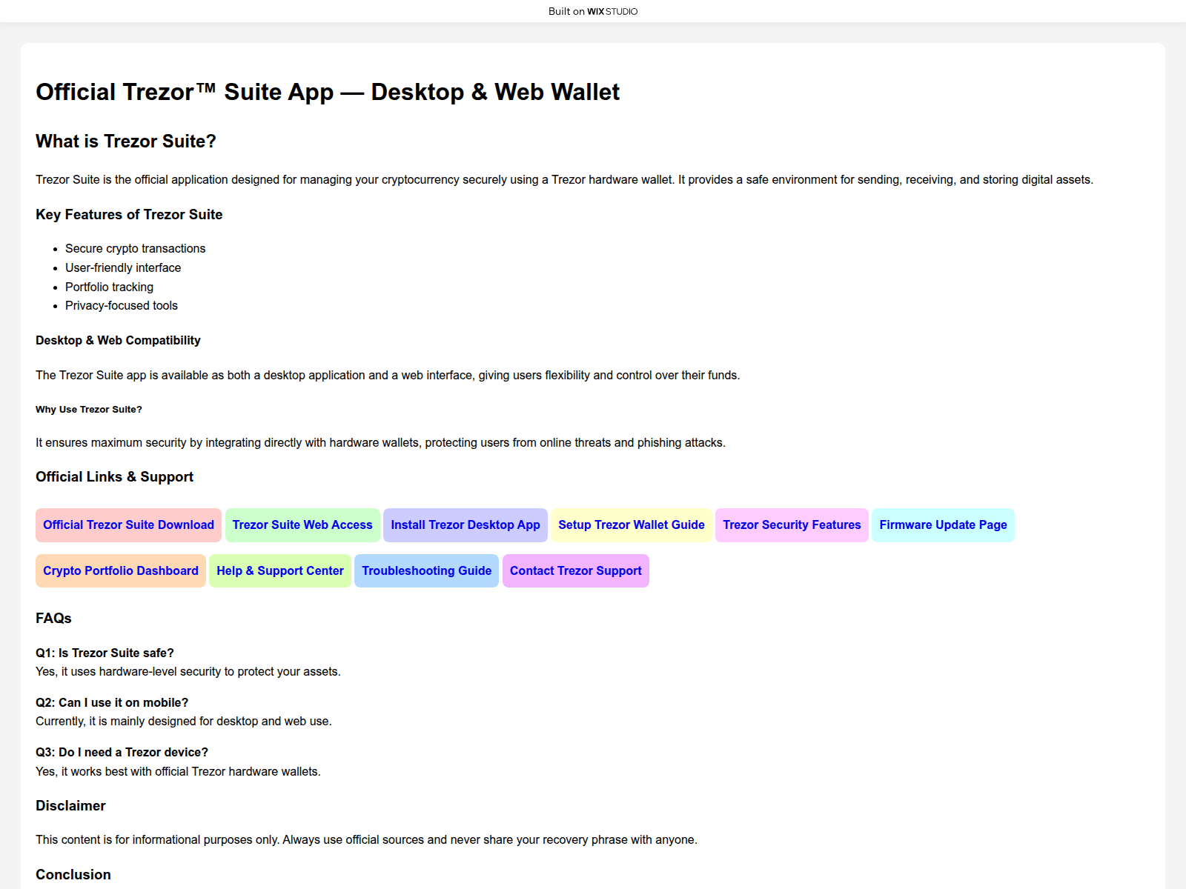This screenshot has height=889, width=1186.
Task: Go to the Firmware Update Page link
Action: pyautogui.click(x=943, y=525)
